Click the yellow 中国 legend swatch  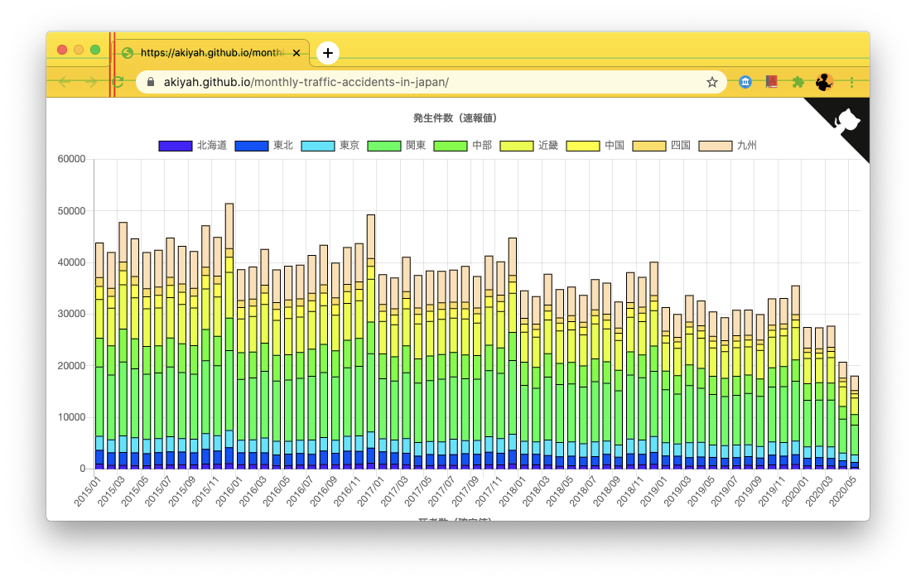[582, 146]
